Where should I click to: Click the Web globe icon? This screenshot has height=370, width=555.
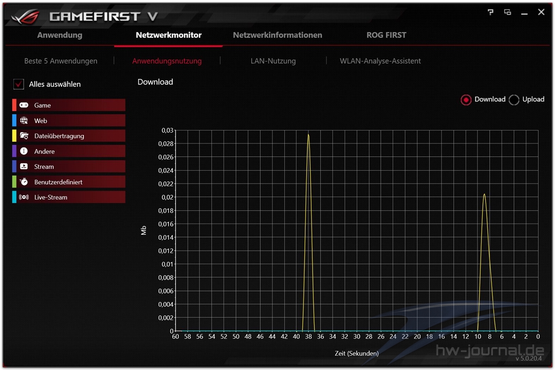[x=24, y=121]
